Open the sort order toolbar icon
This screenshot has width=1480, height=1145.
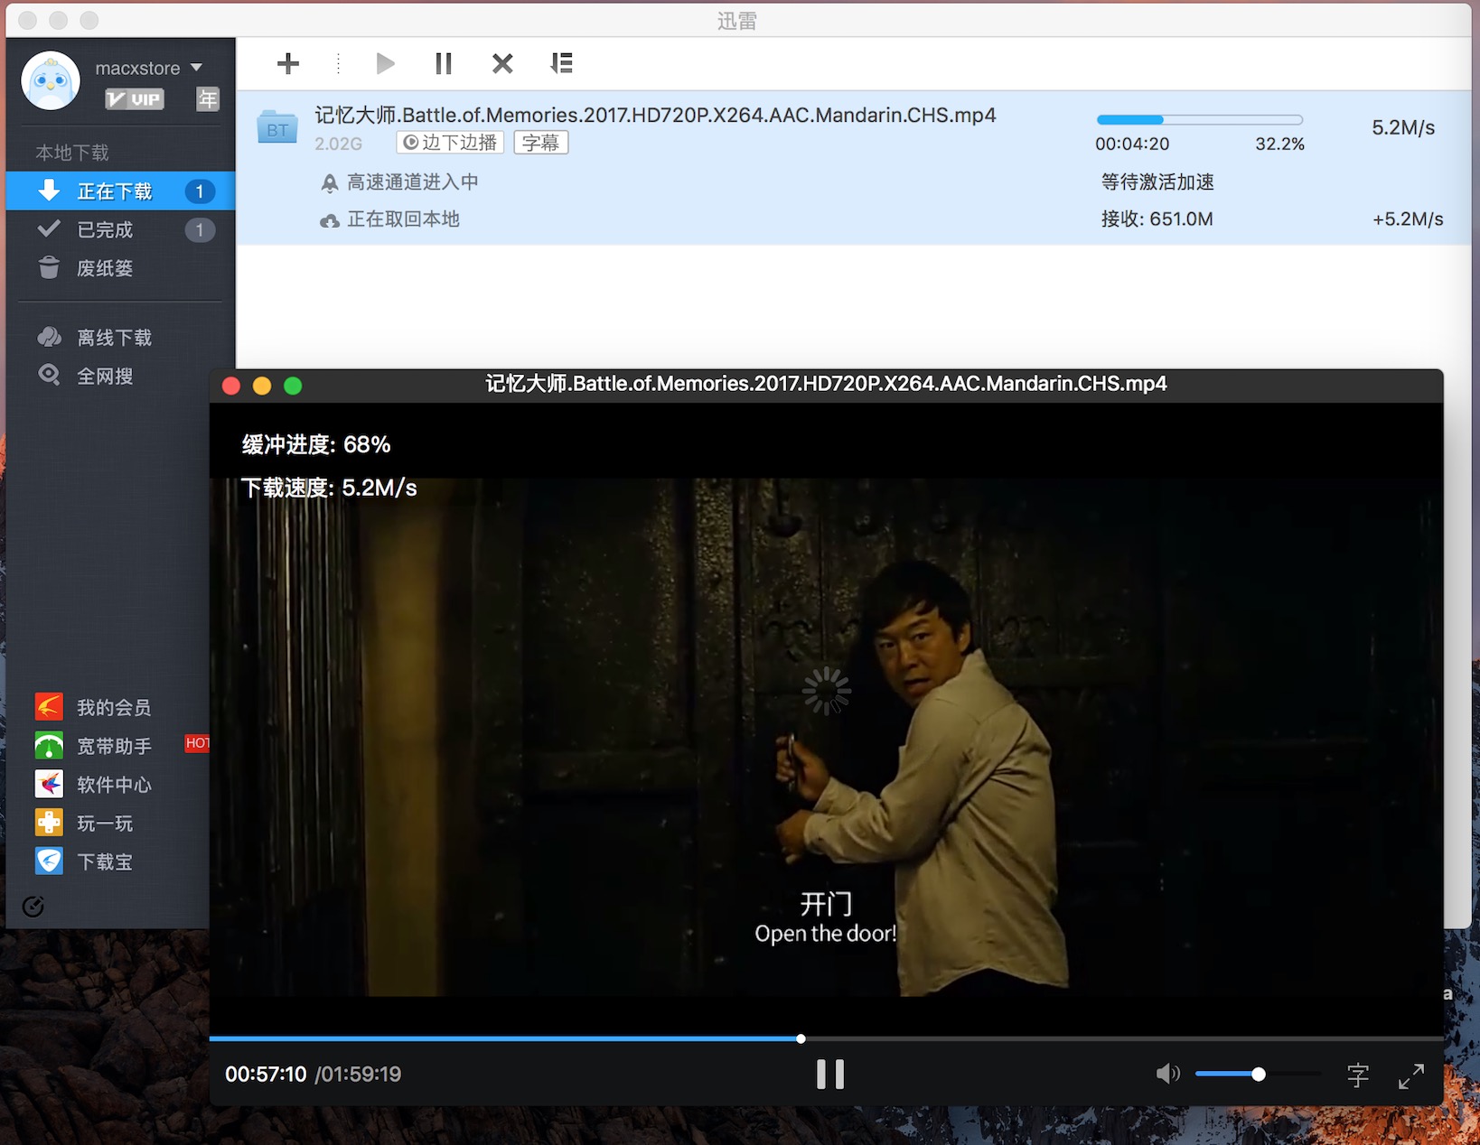coord(561,63)
